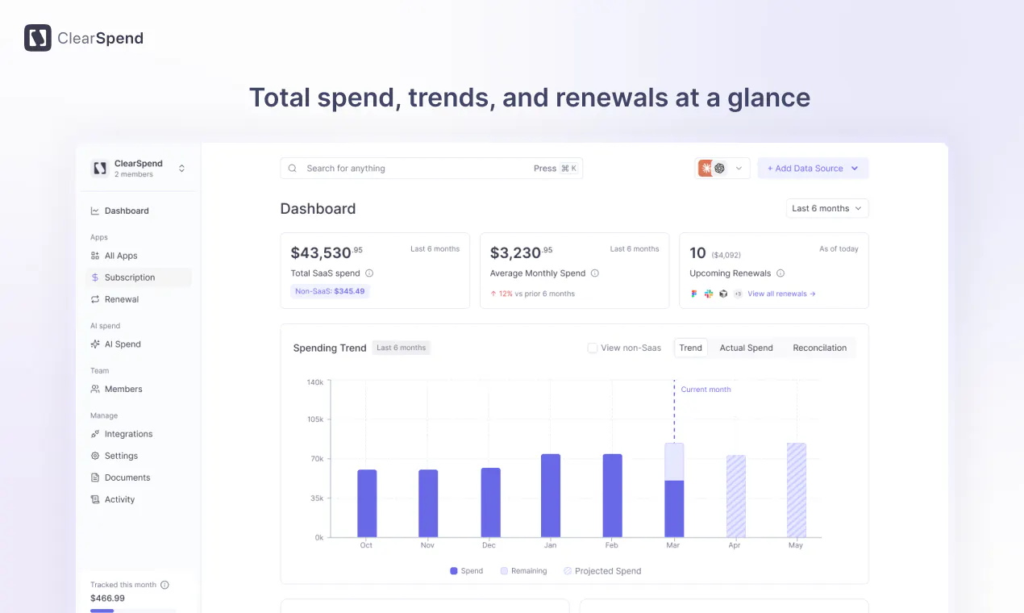Click the ($4,092) renewals amount
Viewport: 1024px width, 613px height.
[x=726, y=255]
